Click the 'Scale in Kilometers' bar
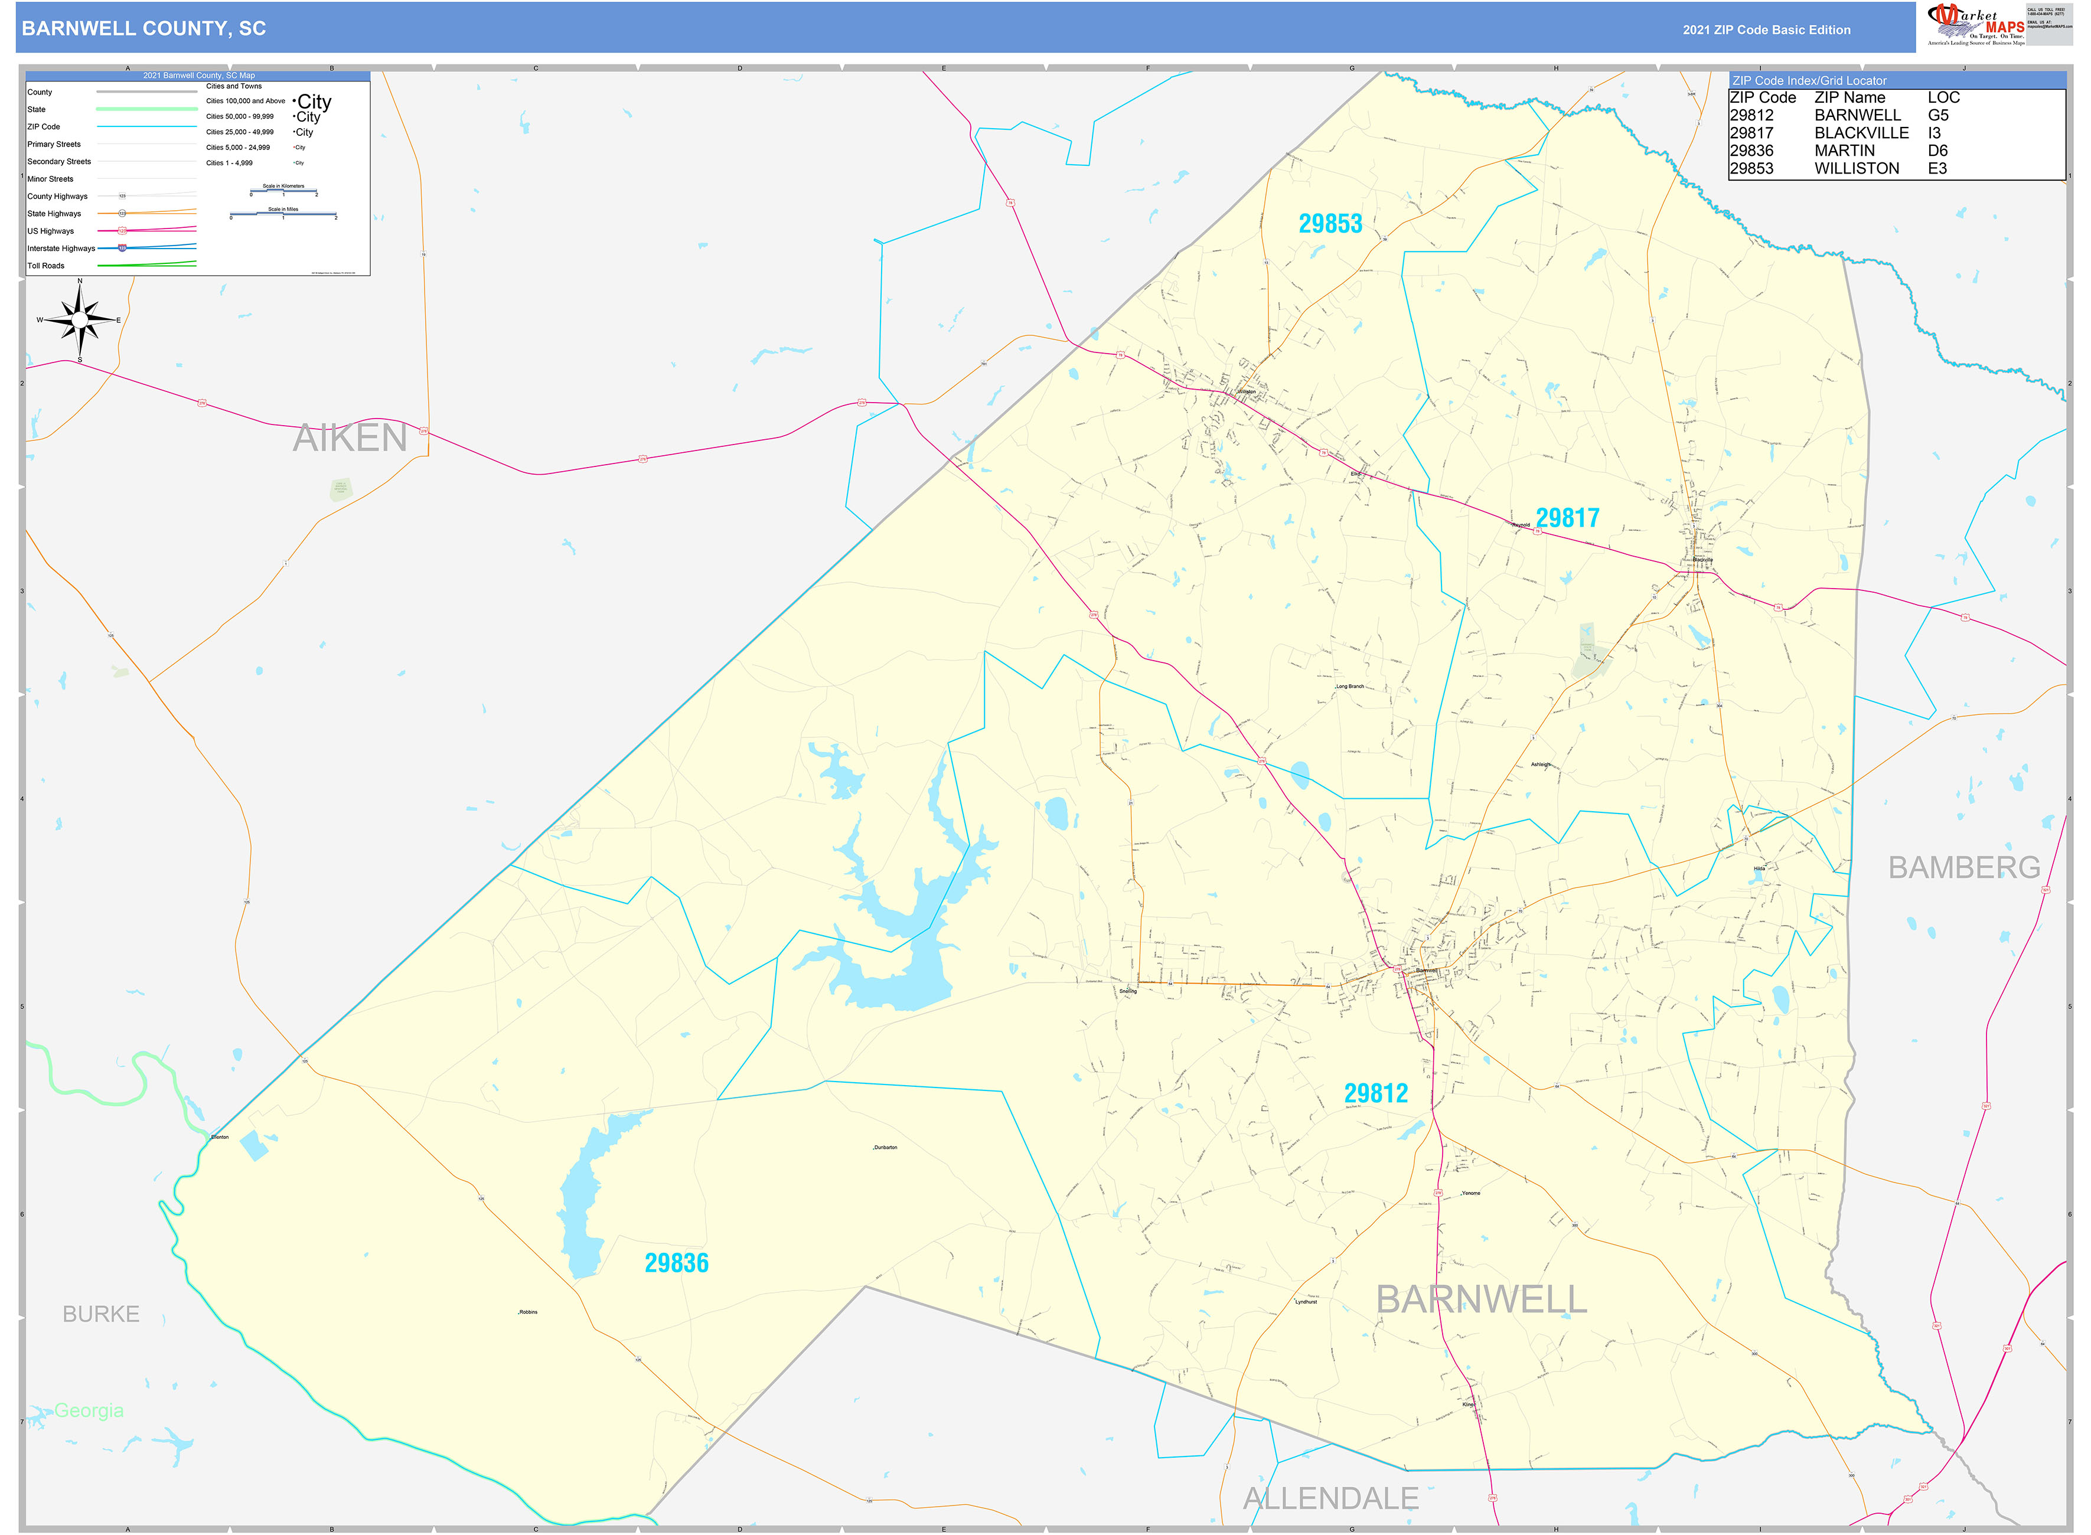2091x1535 pixels. point(283,191)
